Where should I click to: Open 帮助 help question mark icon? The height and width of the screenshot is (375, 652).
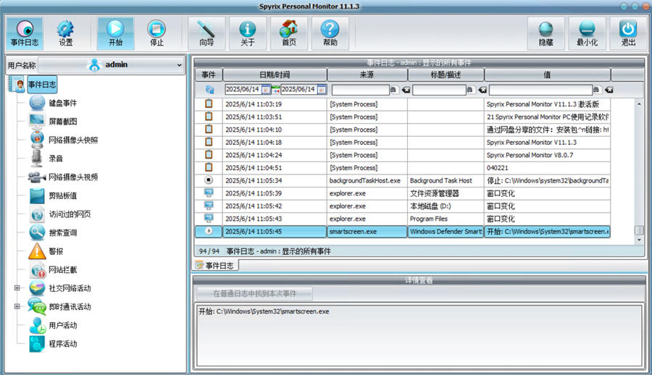330,33
